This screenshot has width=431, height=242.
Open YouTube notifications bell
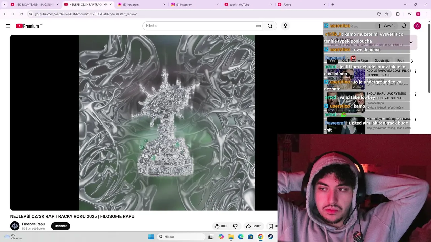(404, 26)
